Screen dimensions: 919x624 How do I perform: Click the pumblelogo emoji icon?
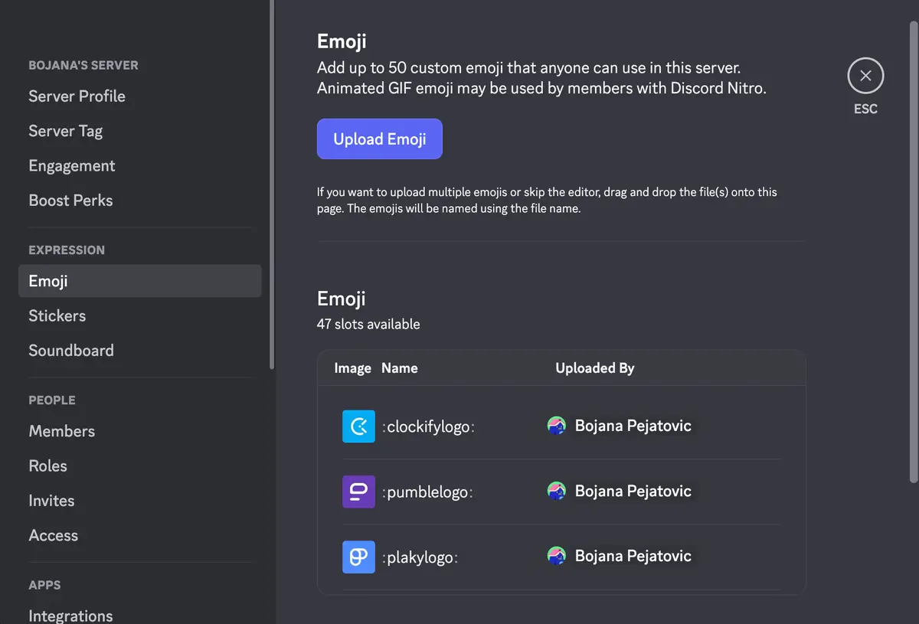(358, 492)
